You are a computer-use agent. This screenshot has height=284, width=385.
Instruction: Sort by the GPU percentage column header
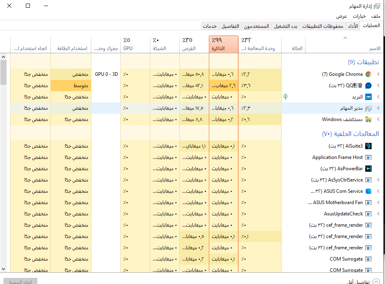tap(135, 44)
